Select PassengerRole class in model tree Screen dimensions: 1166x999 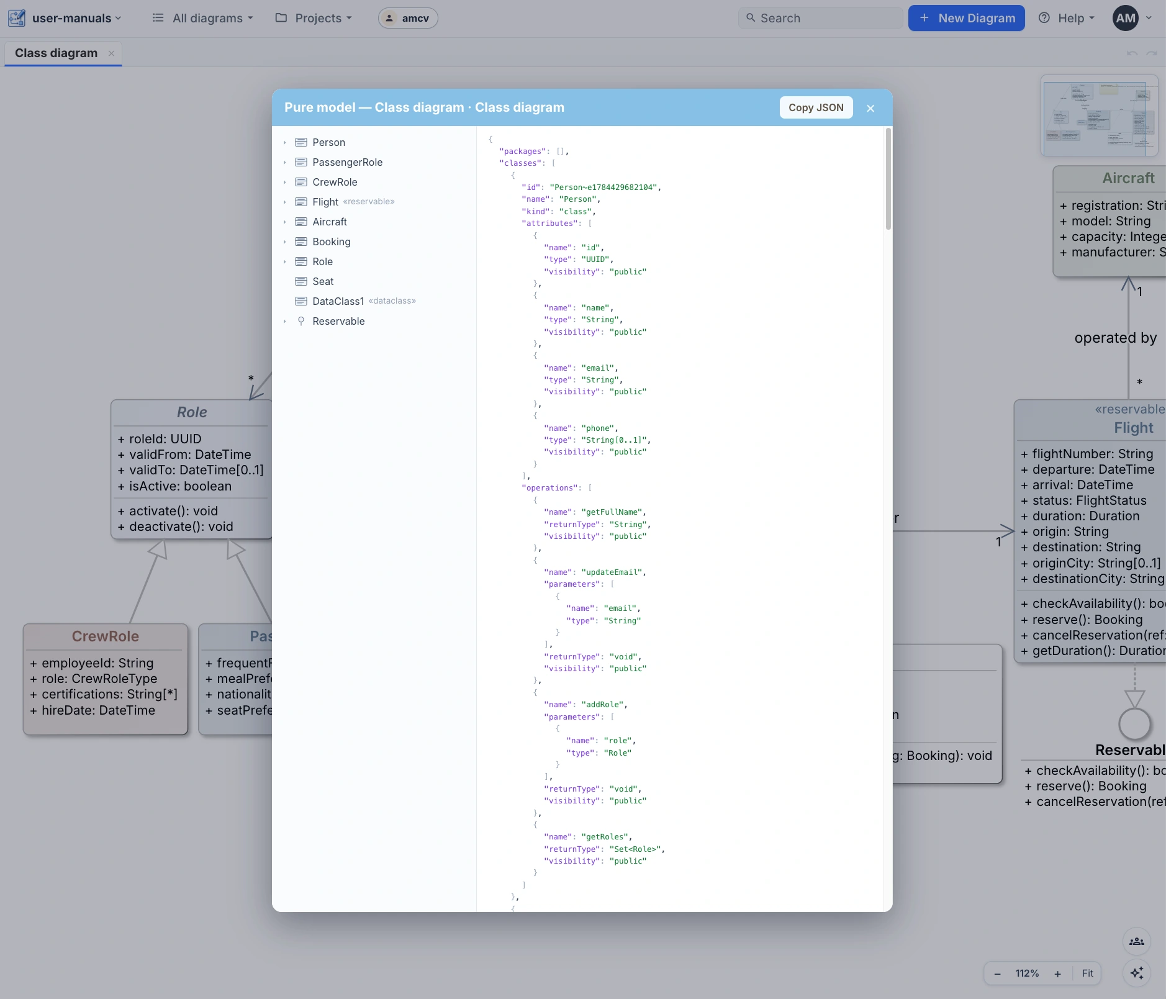pos(347,162)
